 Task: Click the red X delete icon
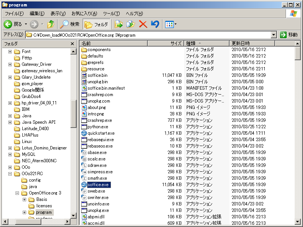point(143,24)
